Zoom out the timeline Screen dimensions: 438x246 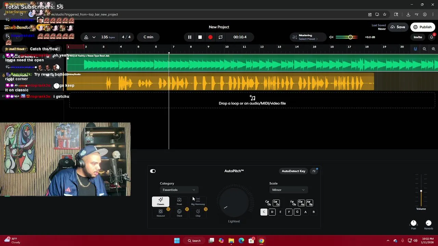pos(424,49)
